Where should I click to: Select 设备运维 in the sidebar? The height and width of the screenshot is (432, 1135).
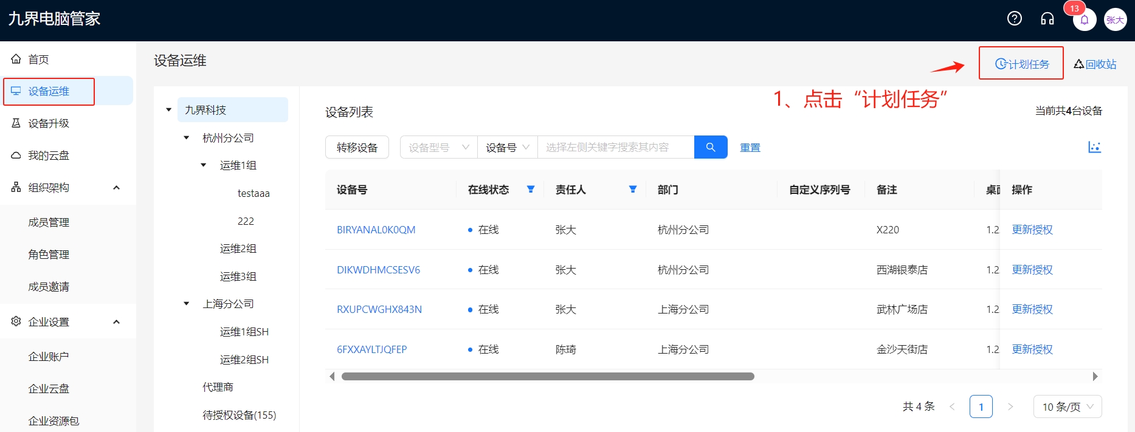(68, 91)
